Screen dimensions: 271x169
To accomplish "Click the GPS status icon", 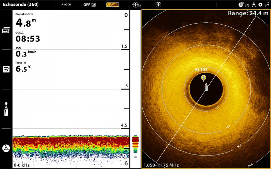I will [x=267, y=5].
